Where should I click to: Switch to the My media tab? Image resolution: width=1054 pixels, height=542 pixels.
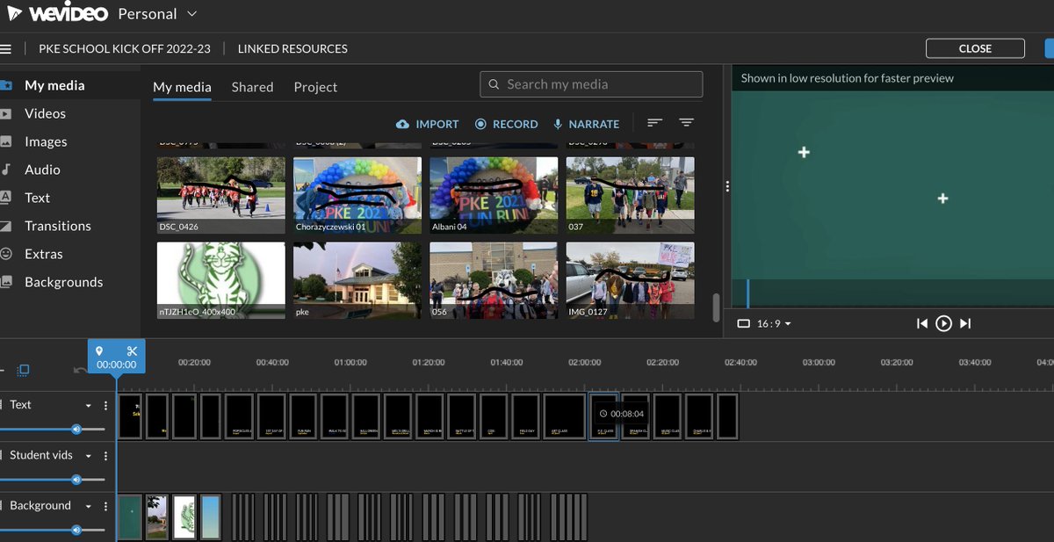coord(182,87)
